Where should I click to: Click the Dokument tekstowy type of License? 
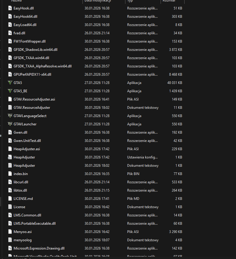(x=143, y=207)
